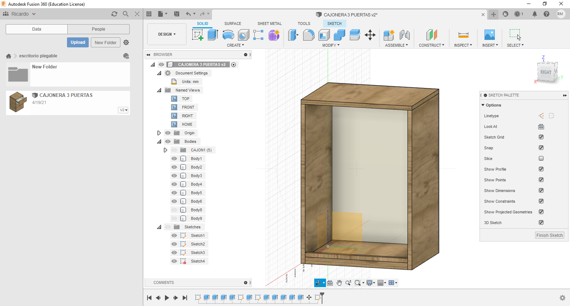This screenshot has height=306, width=570.
Task: Hide Body3 using its eye icon
Action: pos(174,176)
